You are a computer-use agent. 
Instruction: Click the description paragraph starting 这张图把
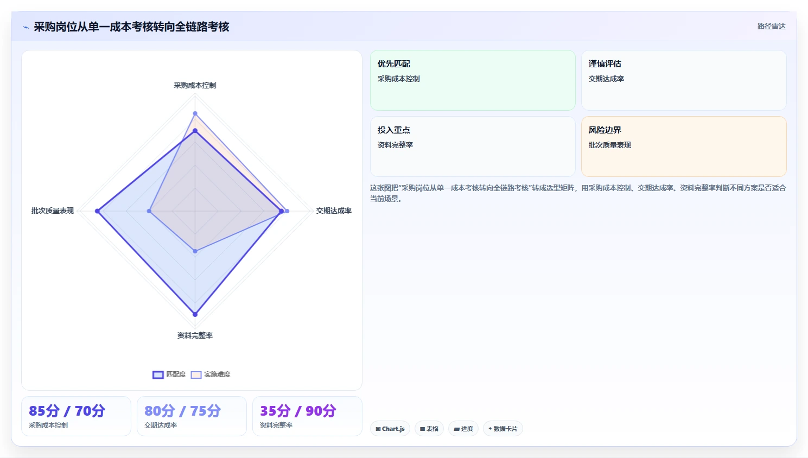point(578,193)
